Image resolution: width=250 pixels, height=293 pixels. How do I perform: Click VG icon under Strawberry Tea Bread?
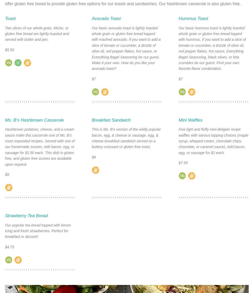coord(9,260)
